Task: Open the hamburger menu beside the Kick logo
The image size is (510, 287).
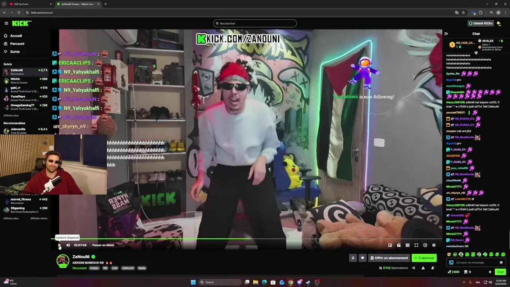Action: coord(6,24)
